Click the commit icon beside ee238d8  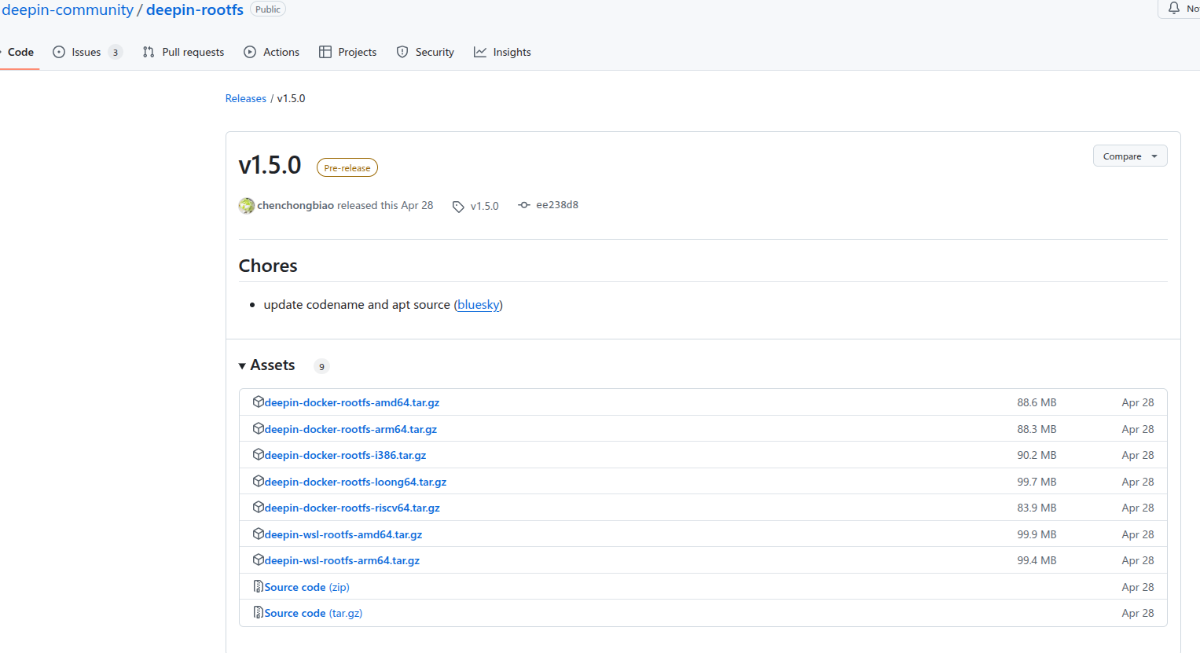pyautogui.click(x=524, y=205)
